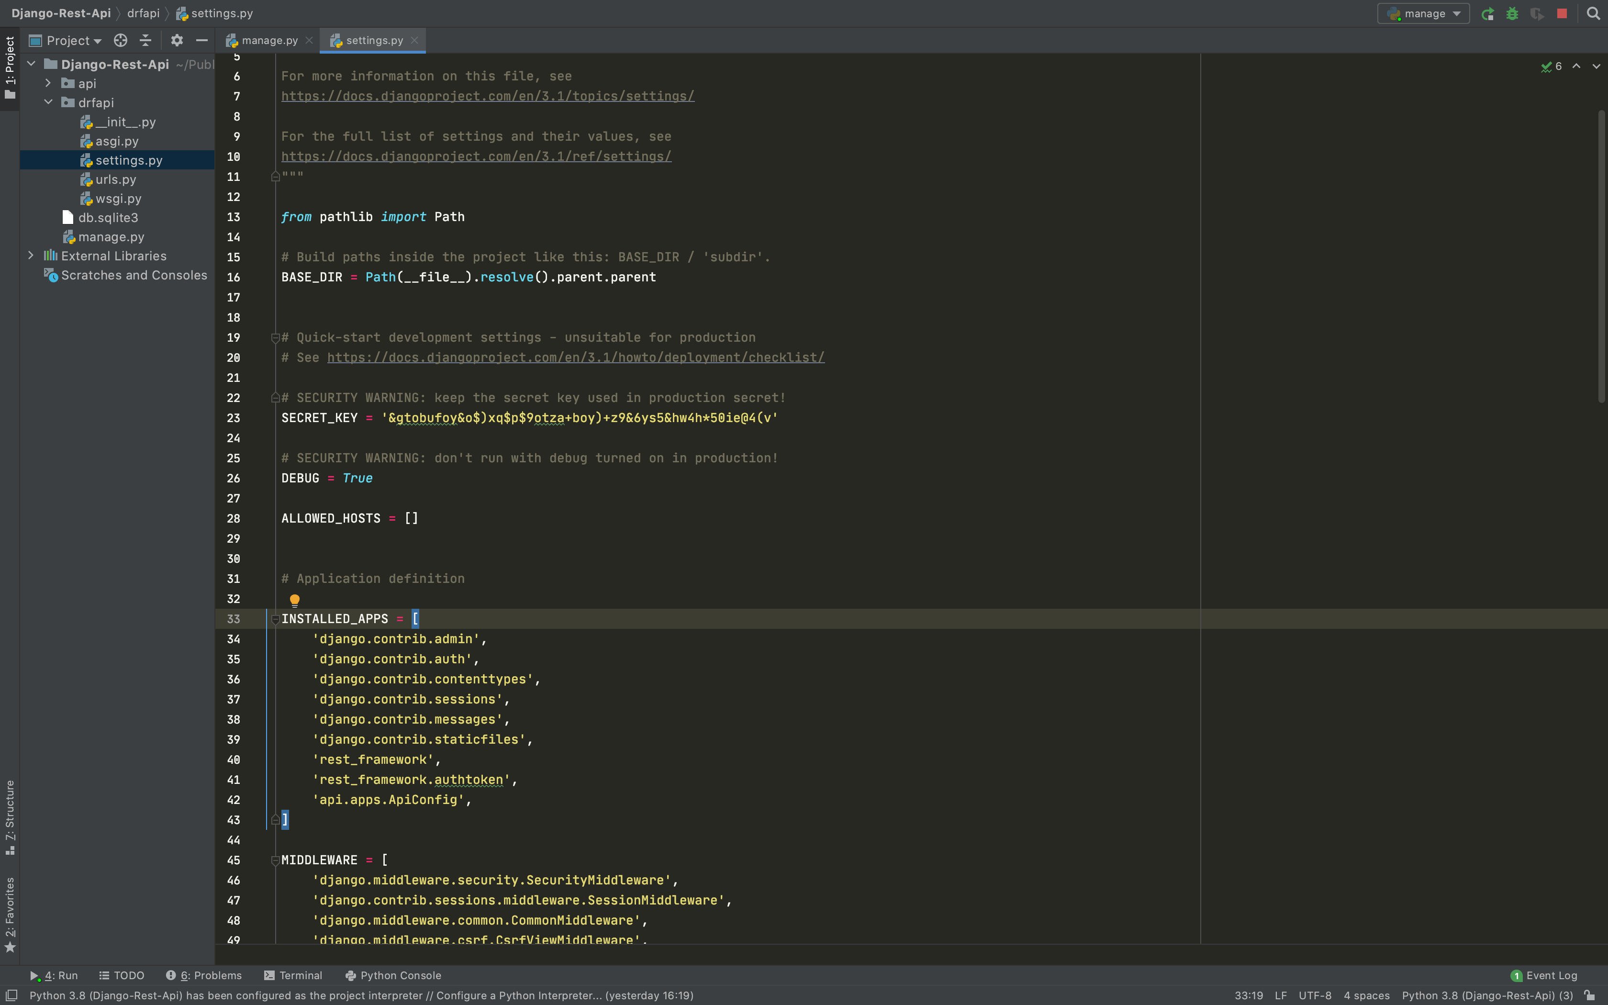Image resolution: width=1608 pixels, height=1005 pixels.
Task: Stop the running manage process
Action: click(x=1562, y=13)
